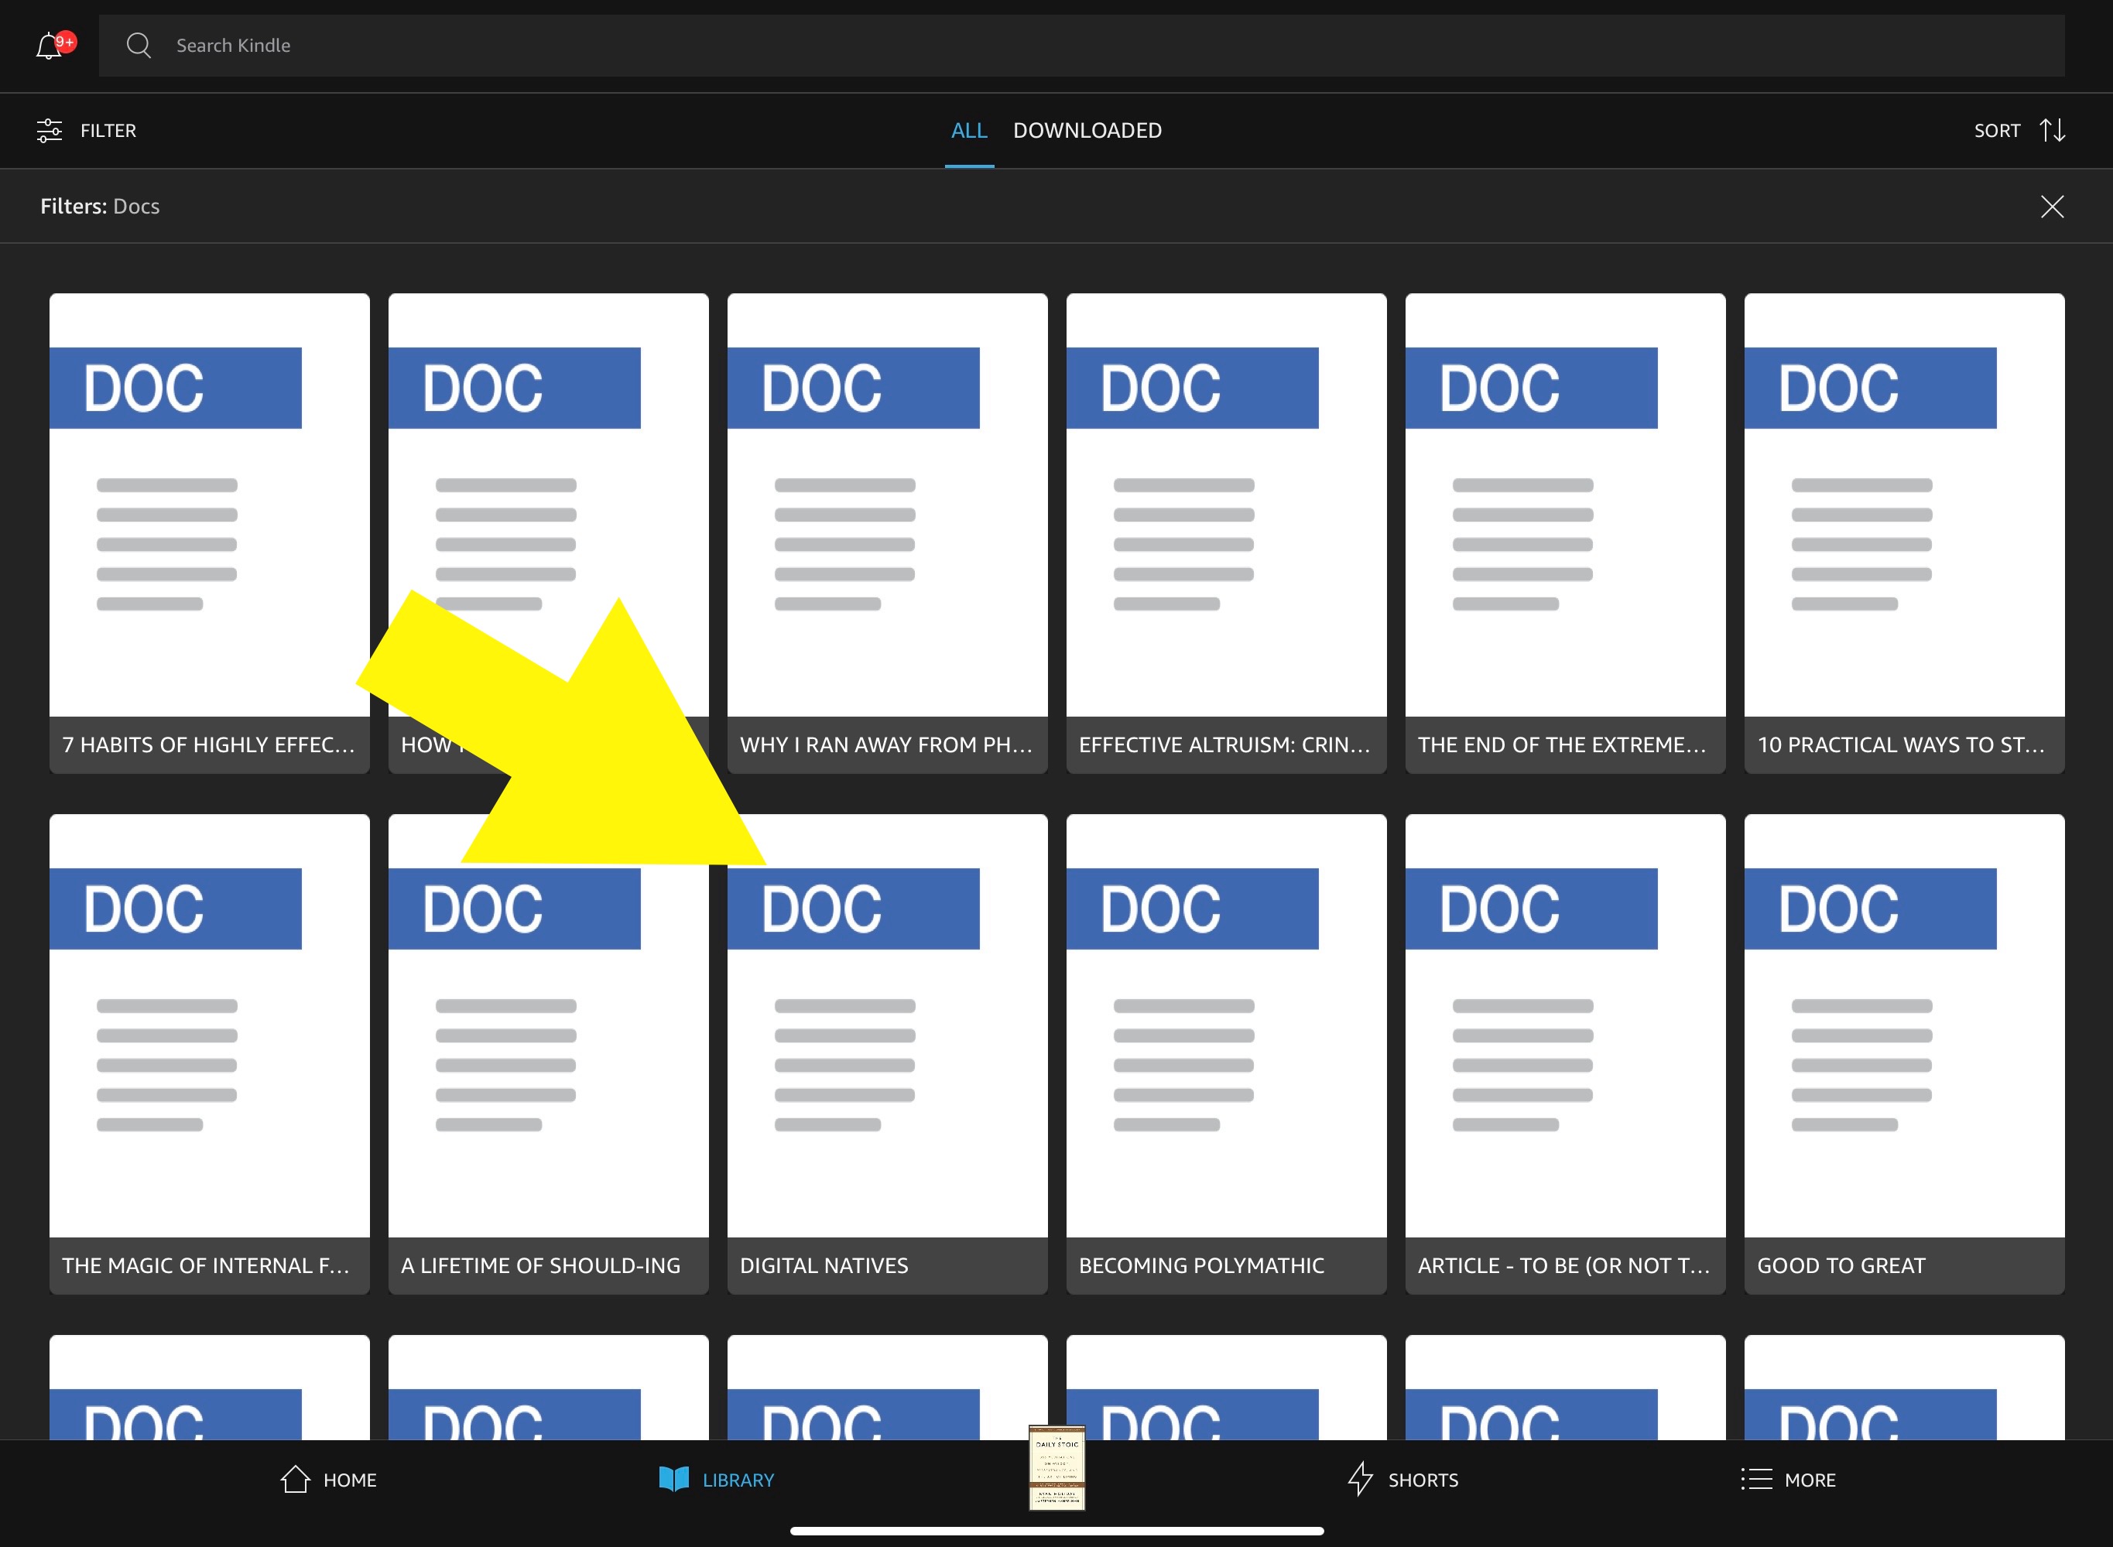Open the notifications bell icon
The width and height of the screenshot is (2113, 1547).
point(50,45)
